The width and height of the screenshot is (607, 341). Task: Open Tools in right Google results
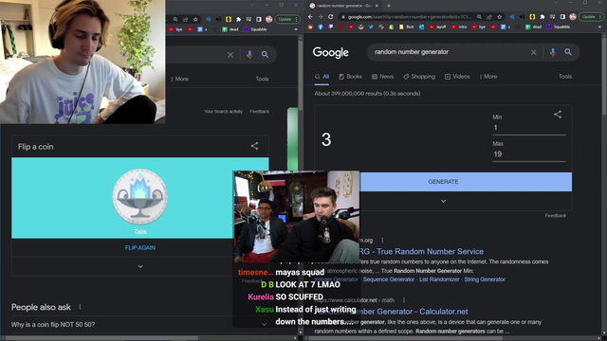click(x=565, y=77)
